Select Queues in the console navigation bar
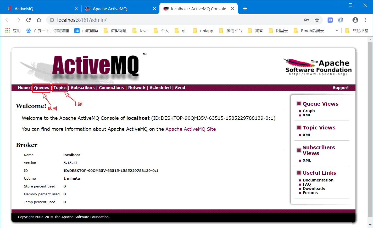Image resolution: width=373 pixels, height=228 pixels. pyautogui.click(x=41, y=88)
